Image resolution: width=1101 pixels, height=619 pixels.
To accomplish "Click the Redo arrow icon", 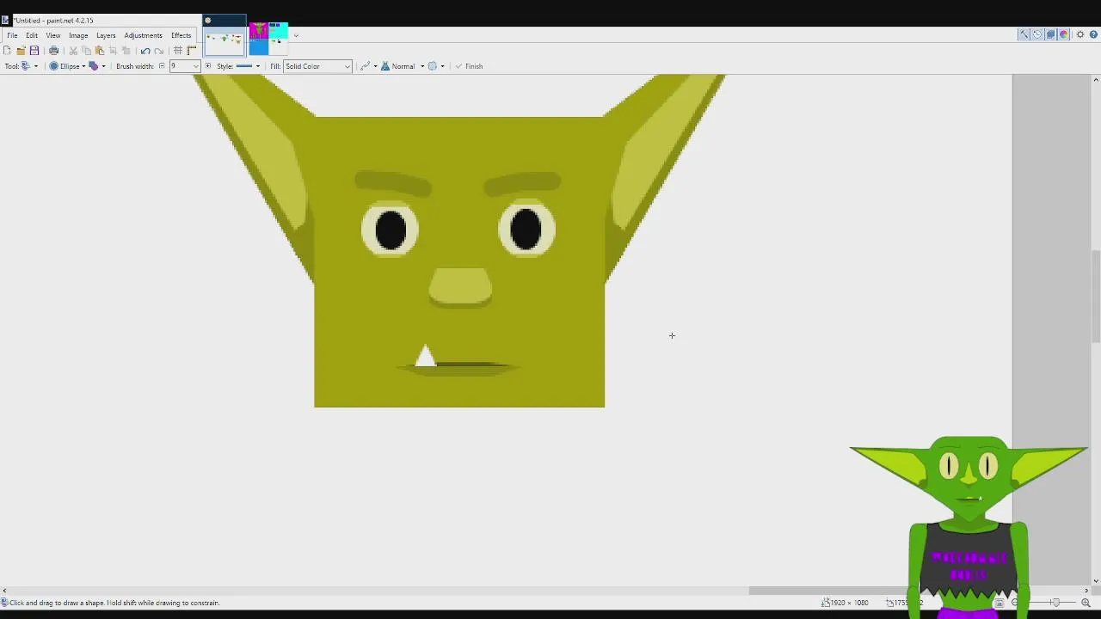I will (159, 51).
